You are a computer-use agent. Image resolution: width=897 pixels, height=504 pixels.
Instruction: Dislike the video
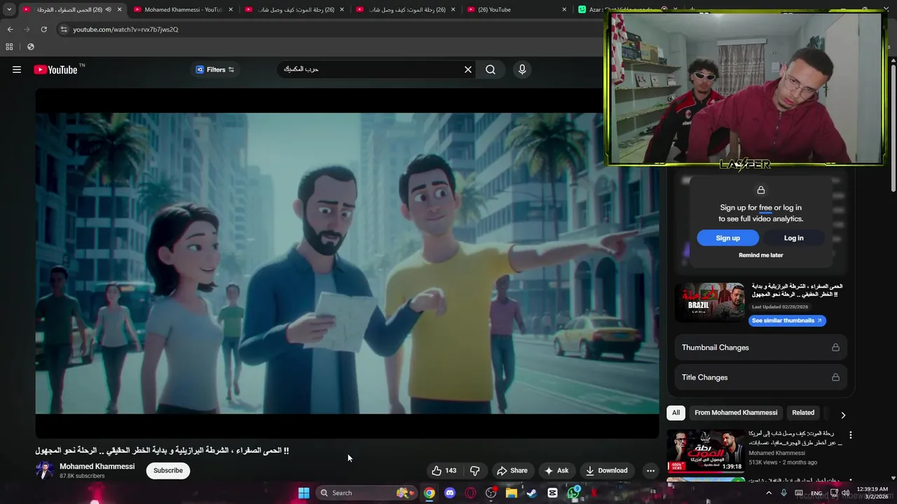[474, 470]
